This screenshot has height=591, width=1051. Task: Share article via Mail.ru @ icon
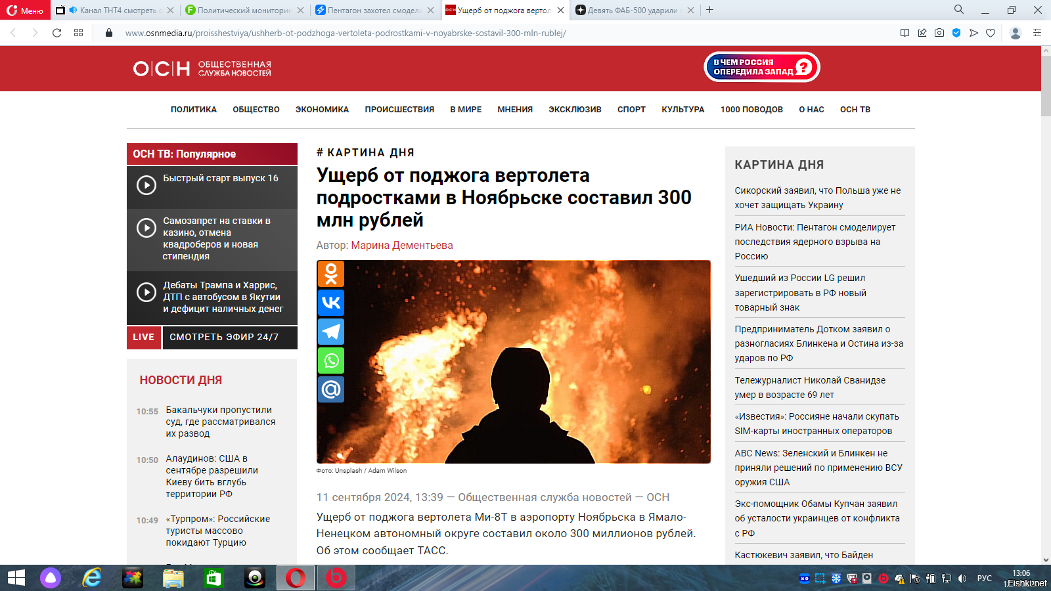tap(331, 389)
